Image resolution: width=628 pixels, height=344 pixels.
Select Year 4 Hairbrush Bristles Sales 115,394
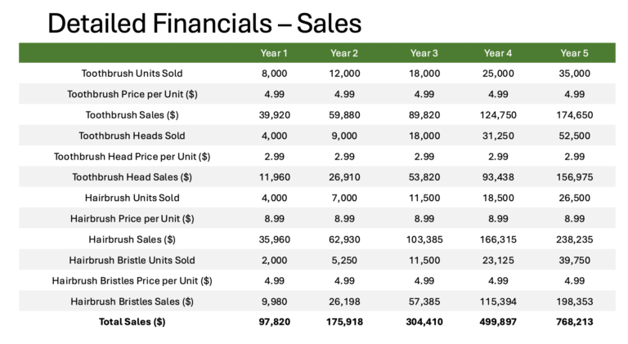[498, 302]
